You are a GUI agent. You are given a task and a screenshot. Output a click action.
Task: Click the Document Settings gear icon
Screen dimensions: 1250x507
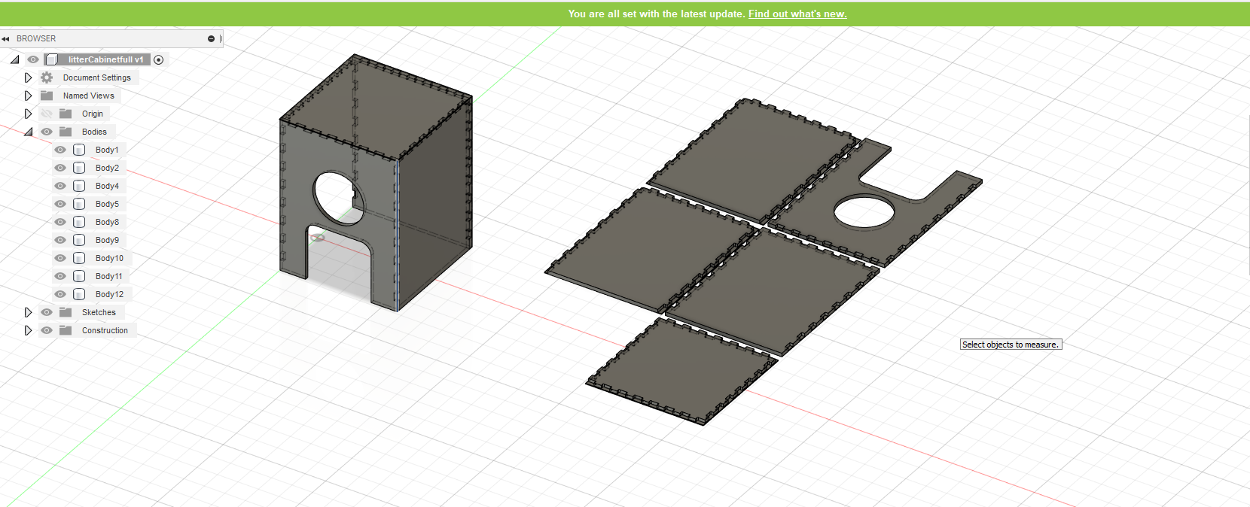pos(47,77)
